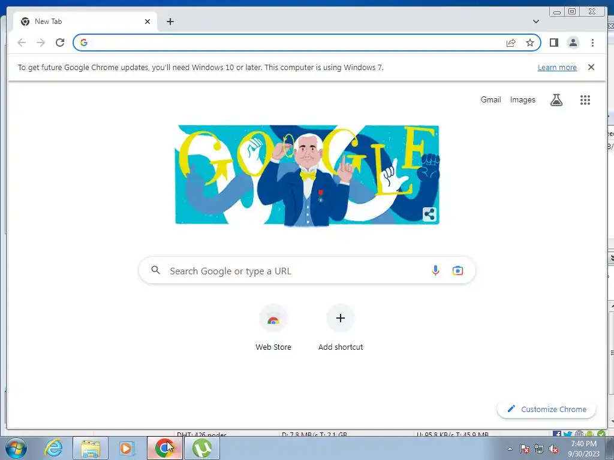Close the New Tab tab
Screen dimensions: 614x460
click(148, 22)
